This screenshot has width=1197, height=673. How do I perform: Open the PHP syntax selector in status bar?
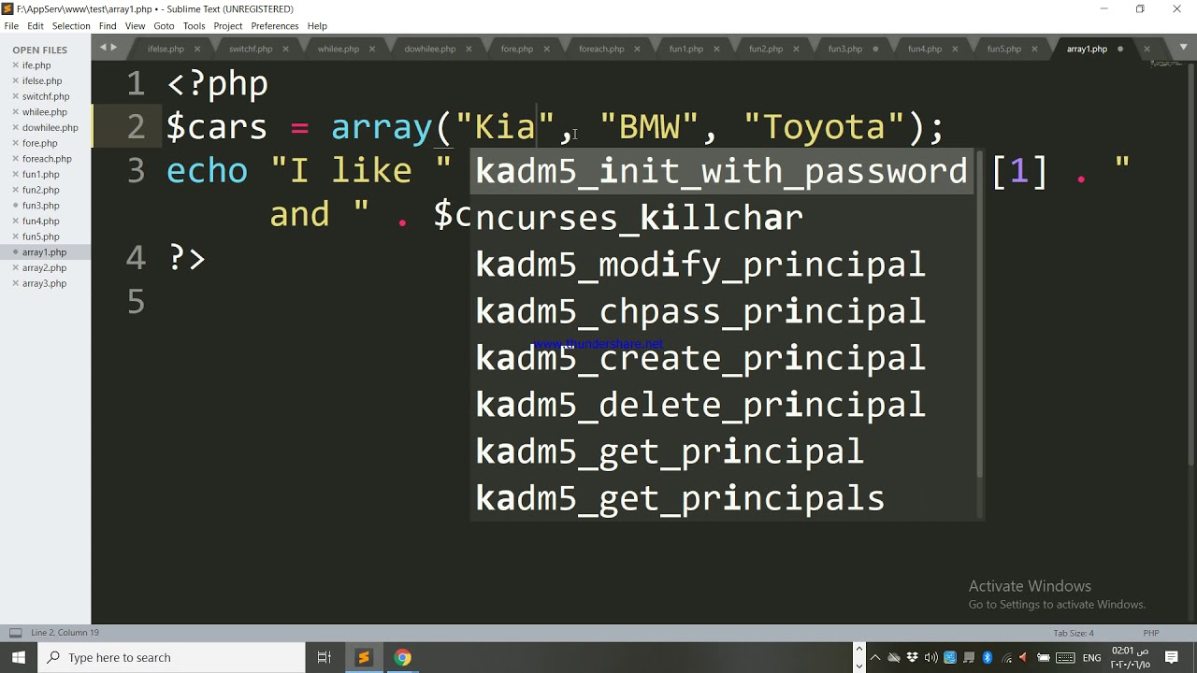(1151, 633)
